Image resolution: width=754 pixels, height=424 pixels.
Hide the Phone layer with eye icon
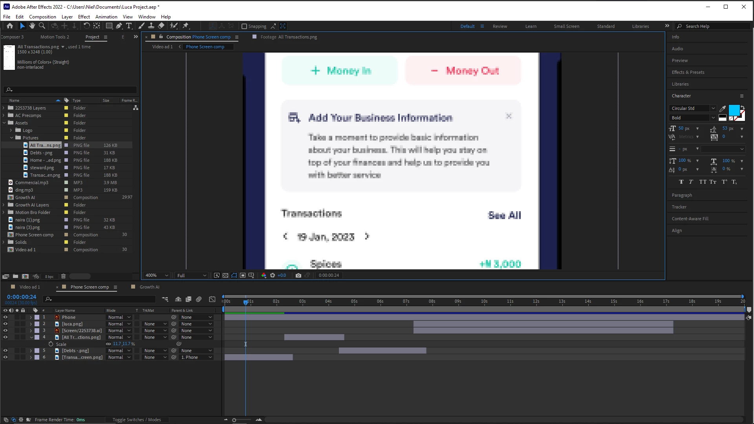(5, 317)
